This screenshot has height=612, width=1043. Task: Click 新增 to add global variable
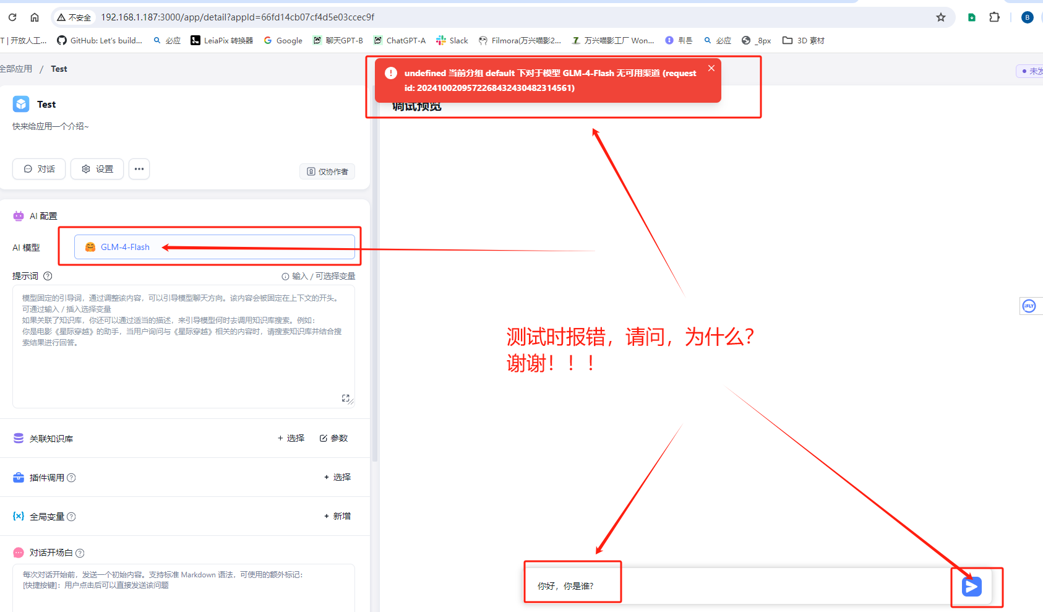pos(337,516)
